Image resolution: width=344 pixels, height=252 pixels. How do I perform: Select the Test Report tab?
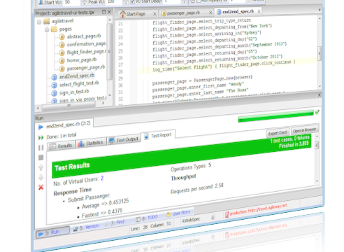(159, 136)
